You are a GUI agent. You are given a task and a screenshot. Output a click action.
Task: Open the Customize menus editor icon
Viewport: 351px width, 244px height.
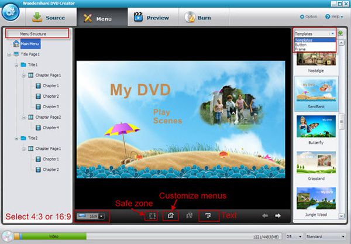(171, 216)
